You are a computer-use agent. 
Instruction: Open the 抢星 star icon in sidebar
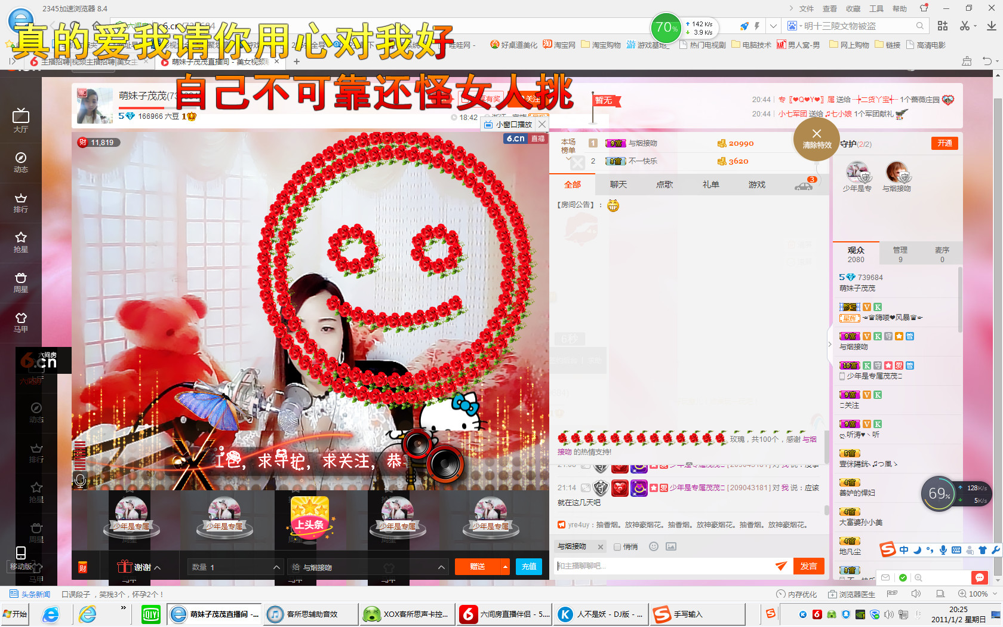click(21, 242)
